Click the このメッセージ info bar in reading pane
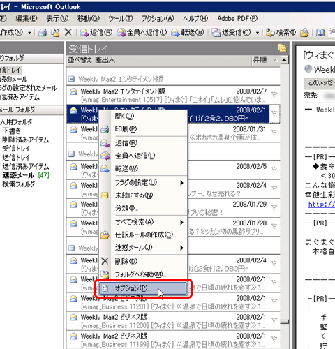335x349 pixels. coord(320,83)
